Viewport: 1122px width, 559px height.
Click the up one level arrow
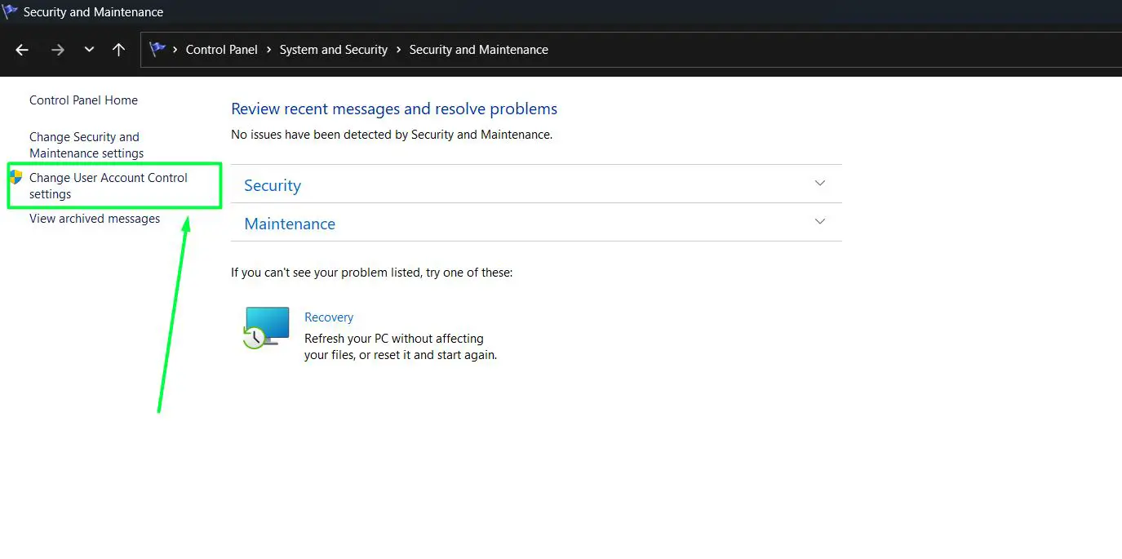tap(118, 50)
